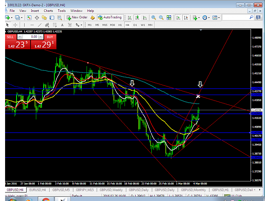Switch to GBPUSD,Weekly chart tab
Viewport: 265px width, 201px height.
pyautogui.click(x=111, y=190)
